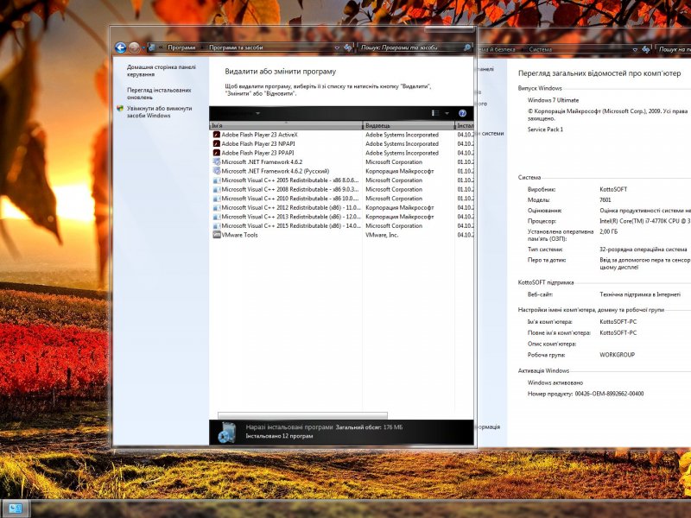Click the Intel(R) Core(TM) i7-4770K processor value
Viewport: 691px width, 518px height.
(x=645, y=221)
